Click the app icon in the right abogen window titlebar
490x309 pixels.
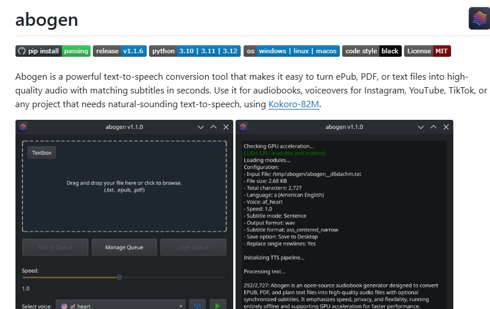pos(243,127)
